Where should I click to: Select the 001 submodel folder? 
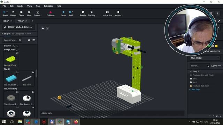[195, 79]
